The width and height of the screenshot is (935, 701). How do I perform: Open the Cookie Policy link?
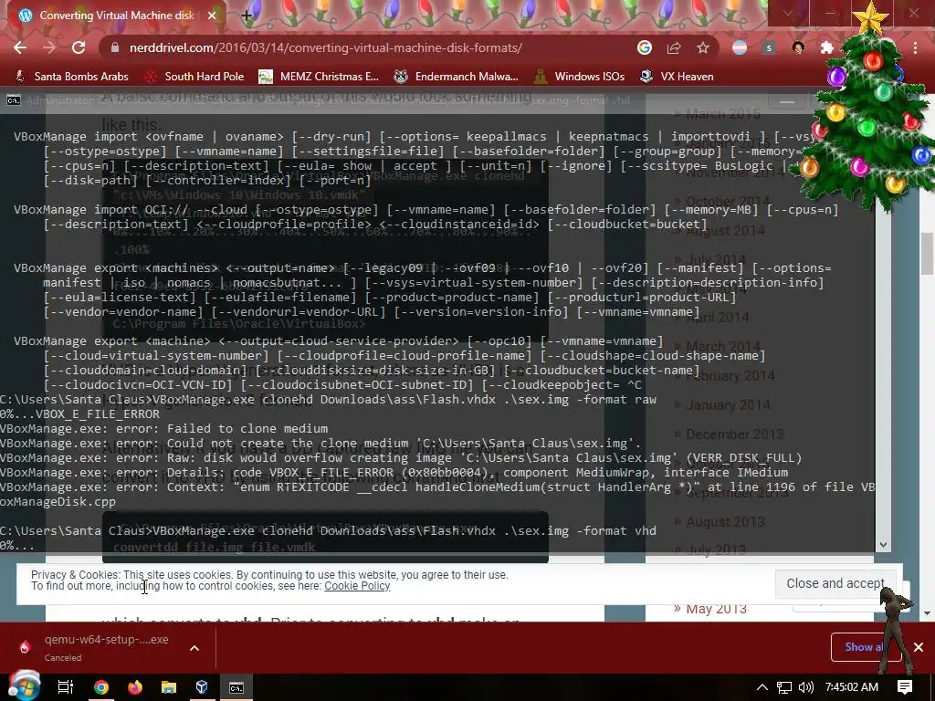click(357, 586)
